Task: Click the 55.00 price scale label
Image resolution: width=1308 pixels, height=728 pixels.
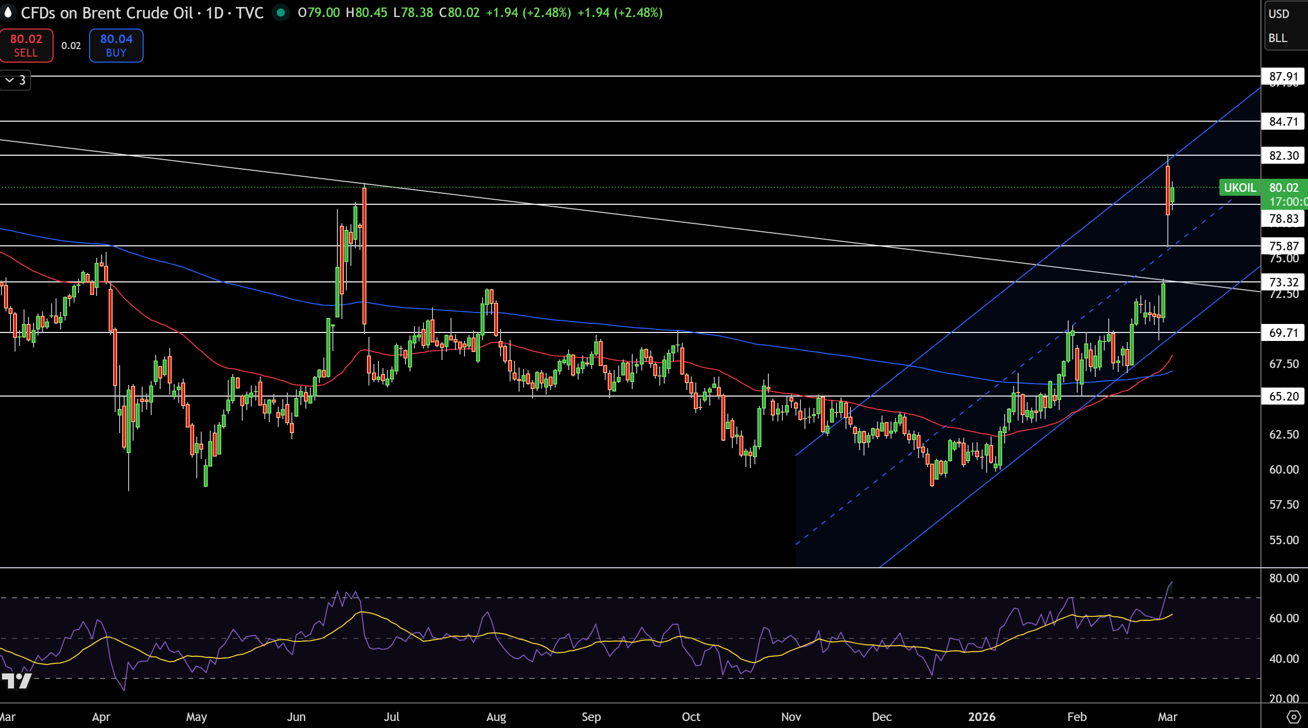Action: [1283, 540]
